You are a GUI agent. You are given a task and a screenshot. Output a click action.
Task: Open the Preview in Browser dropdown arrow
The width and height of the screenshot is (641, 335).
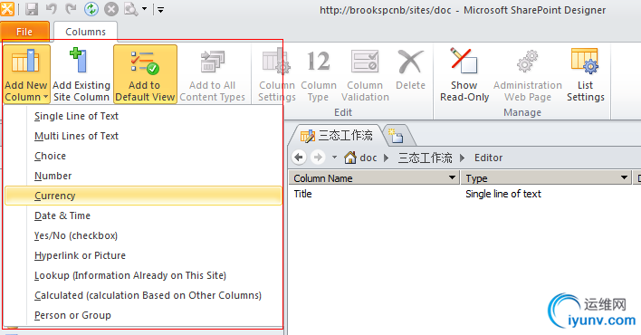tap(144, 9)
